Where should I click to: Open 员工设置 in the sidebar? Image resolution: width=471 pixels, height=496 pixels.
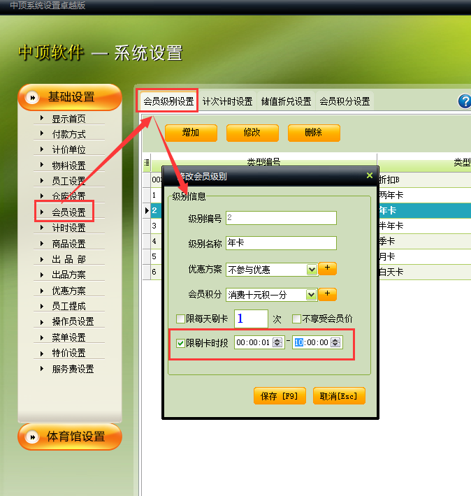click(x=68, y=181)
